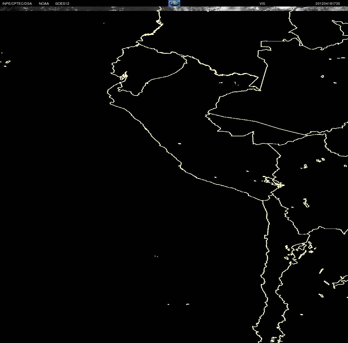
Task: Click the INPE/CPTEC/DSA header label
Action: [x=17, y=4]
